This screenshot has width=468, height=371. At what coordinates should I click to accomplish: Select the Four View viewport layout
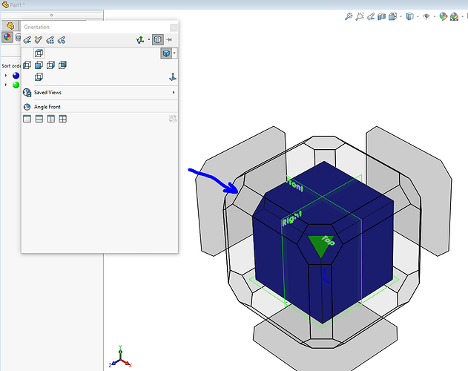point(63,119)
